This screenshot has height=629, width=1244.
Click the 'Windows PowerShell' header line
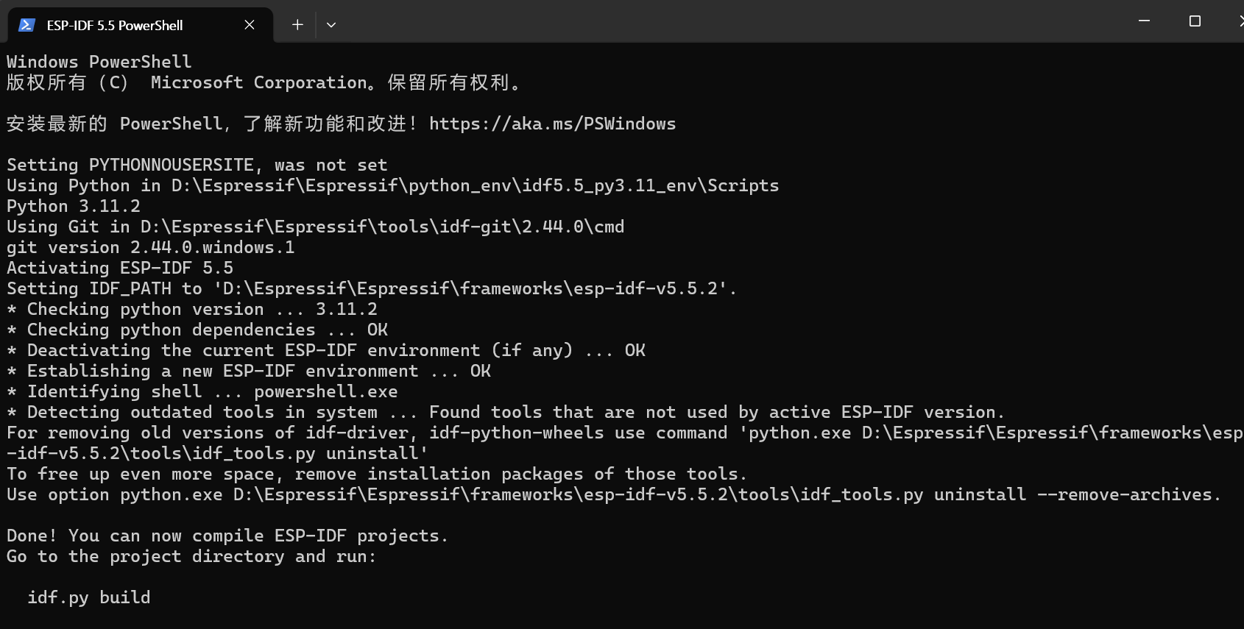point(99,62)
